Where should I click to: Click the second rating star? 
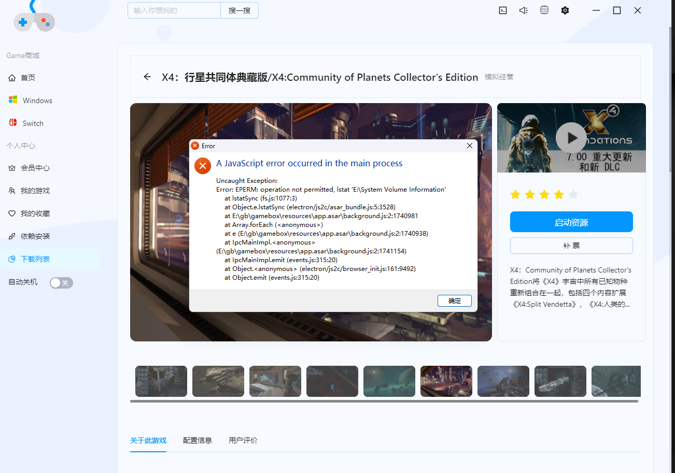pyautogui.click(x=530, y=195)
